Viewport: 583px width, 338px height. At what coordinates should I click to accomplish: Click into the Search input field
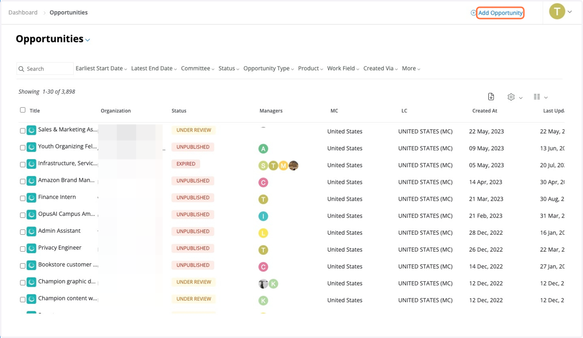(45, 68)
